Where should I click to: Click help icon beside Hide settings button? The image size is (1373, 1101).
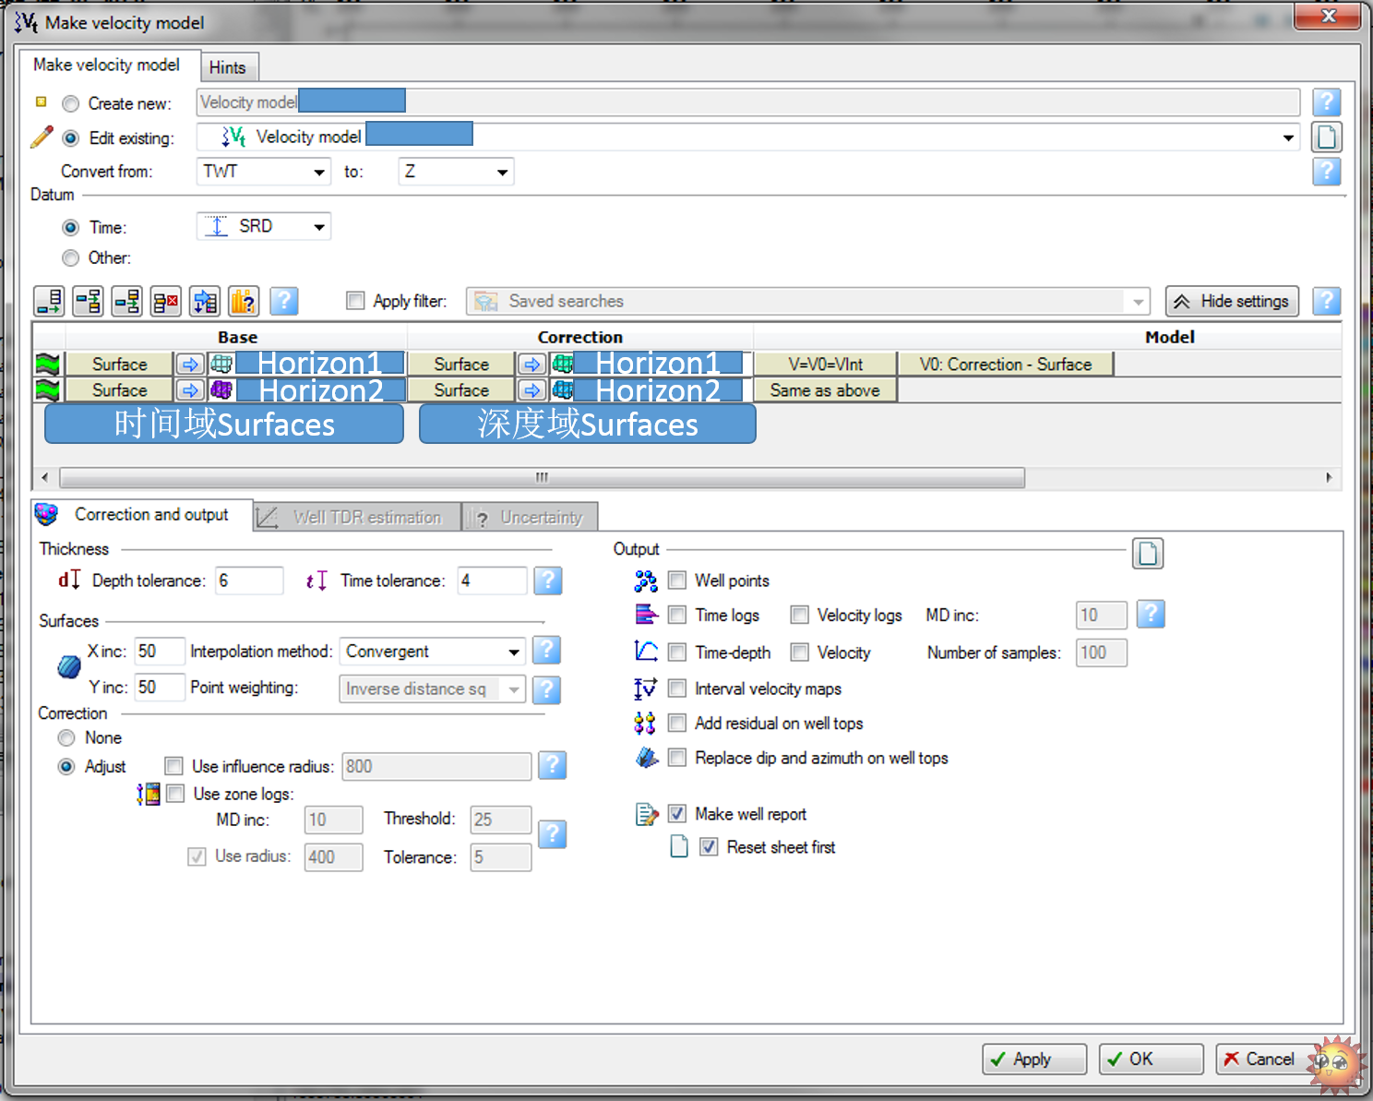tap(1326, 300)
